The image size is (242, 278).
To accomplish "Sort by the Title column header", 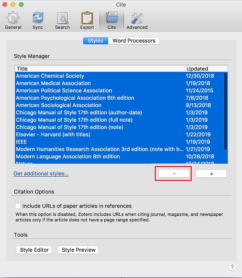I will [x=100, y=69].
